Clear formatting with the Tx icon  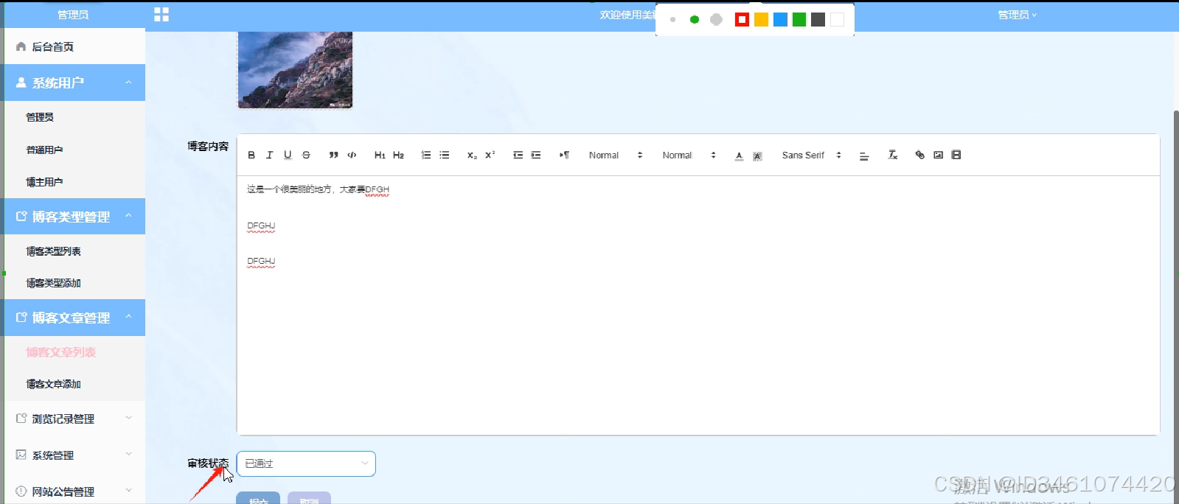pos(892,155)
